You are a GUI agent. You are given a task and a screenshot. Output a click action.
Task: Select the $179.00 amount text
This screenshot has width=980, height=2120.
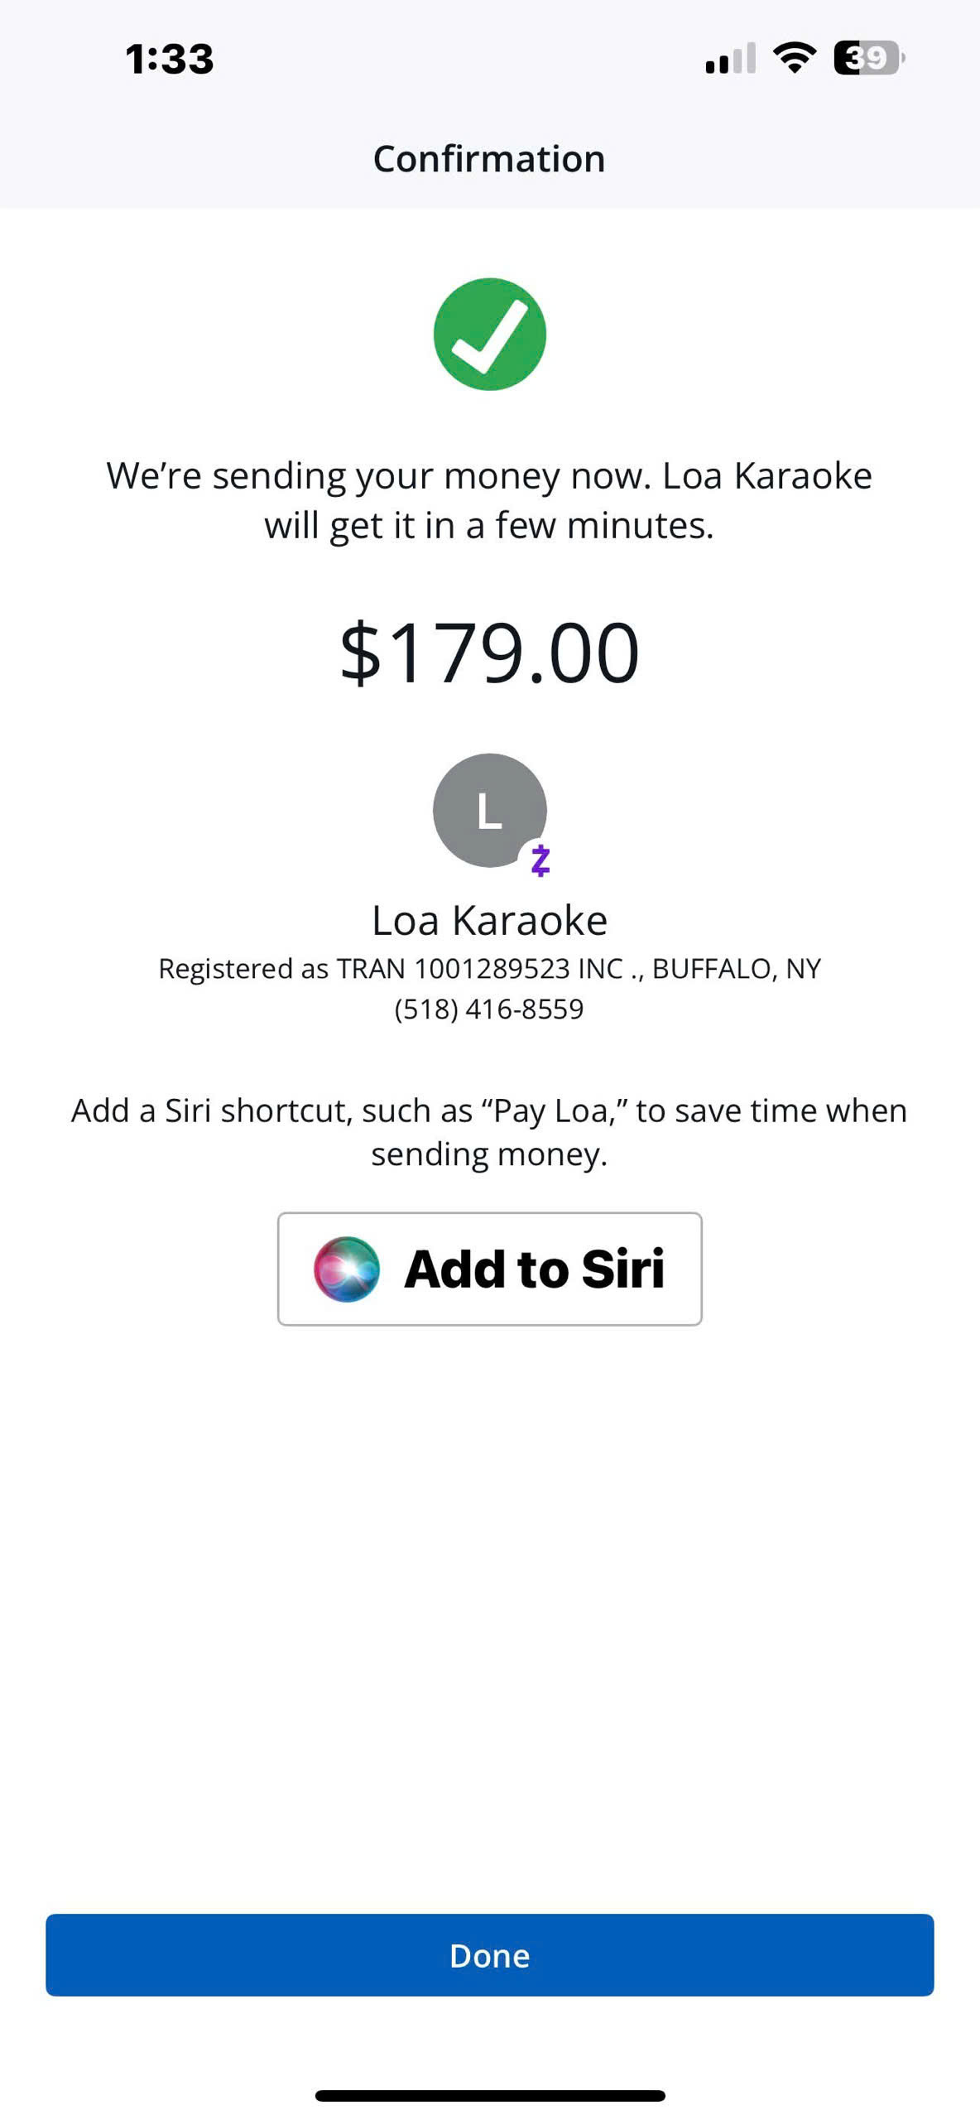(x=489, y=653)
